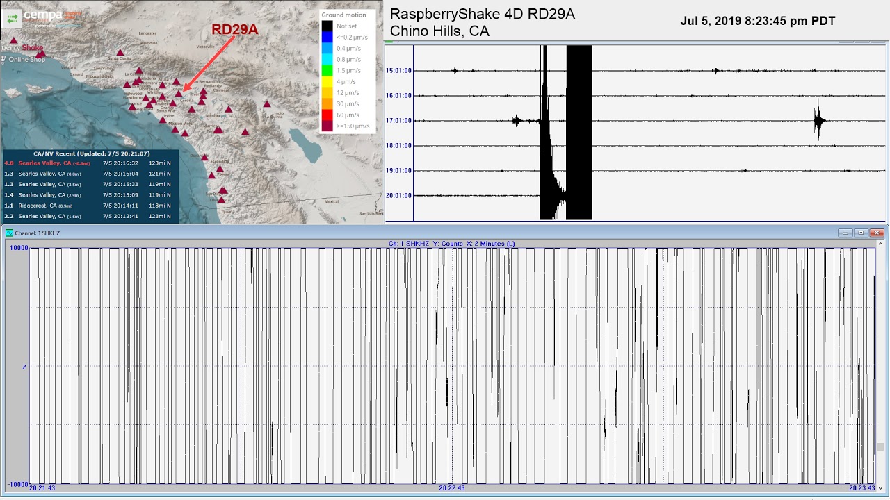Screen dimensions: 890x500
Task: Click the 20:21:43 time axis label
Action: [42, 488]
